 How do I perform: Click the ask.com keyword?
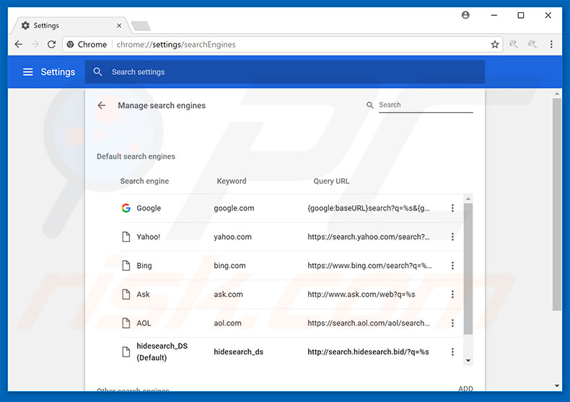[x=228, y=294]
